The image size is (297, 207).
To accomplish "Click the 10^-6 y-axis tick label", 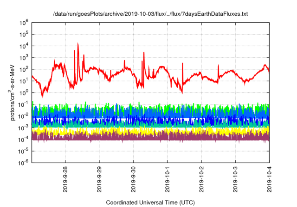I will 23,163.
